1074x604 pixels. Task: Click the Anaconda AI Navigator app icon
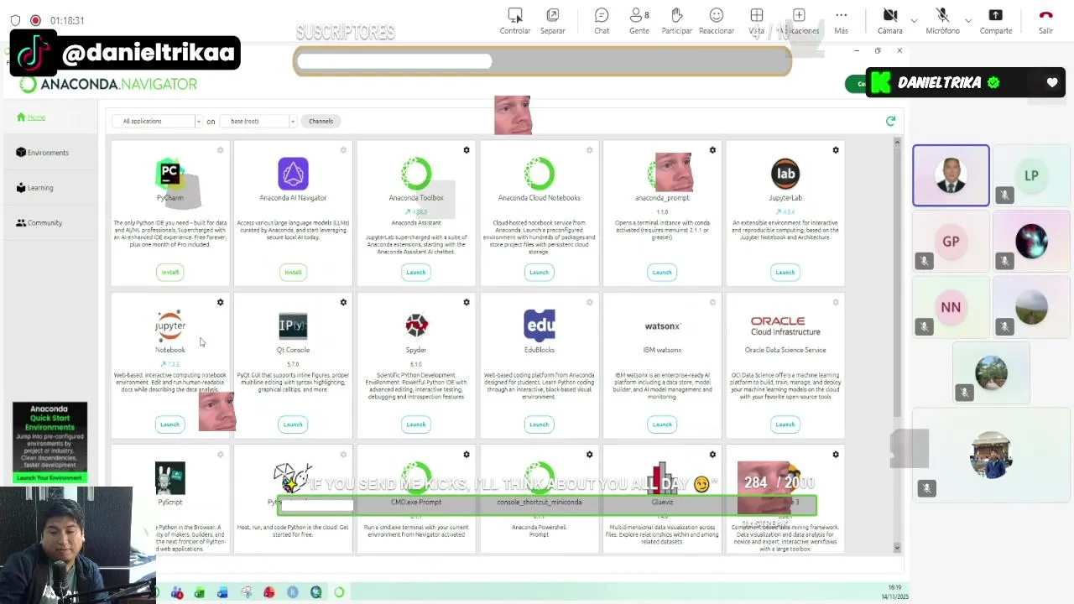pyautogui.click(x=293, y=174)
